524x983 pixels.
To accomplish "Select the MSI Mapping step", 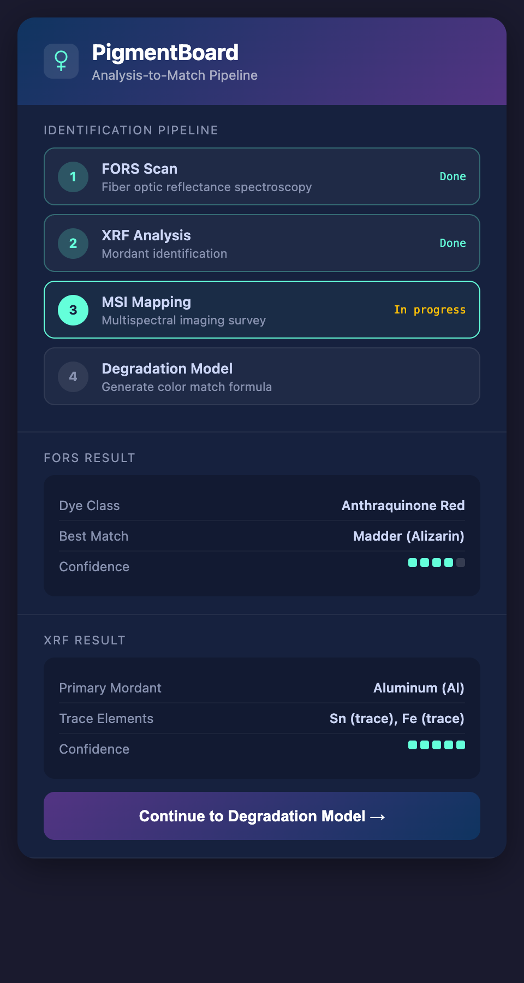I will pos(262,310).
